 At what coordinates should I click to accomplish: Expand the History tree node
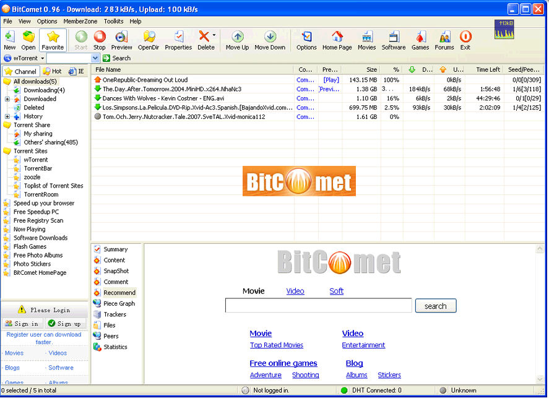tap(7, 116)
